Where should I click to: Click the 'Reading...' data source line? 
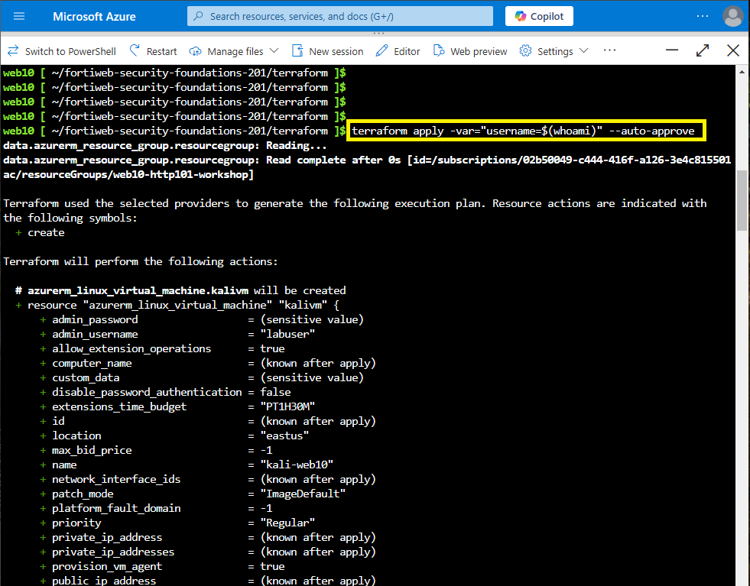(165, 145)
